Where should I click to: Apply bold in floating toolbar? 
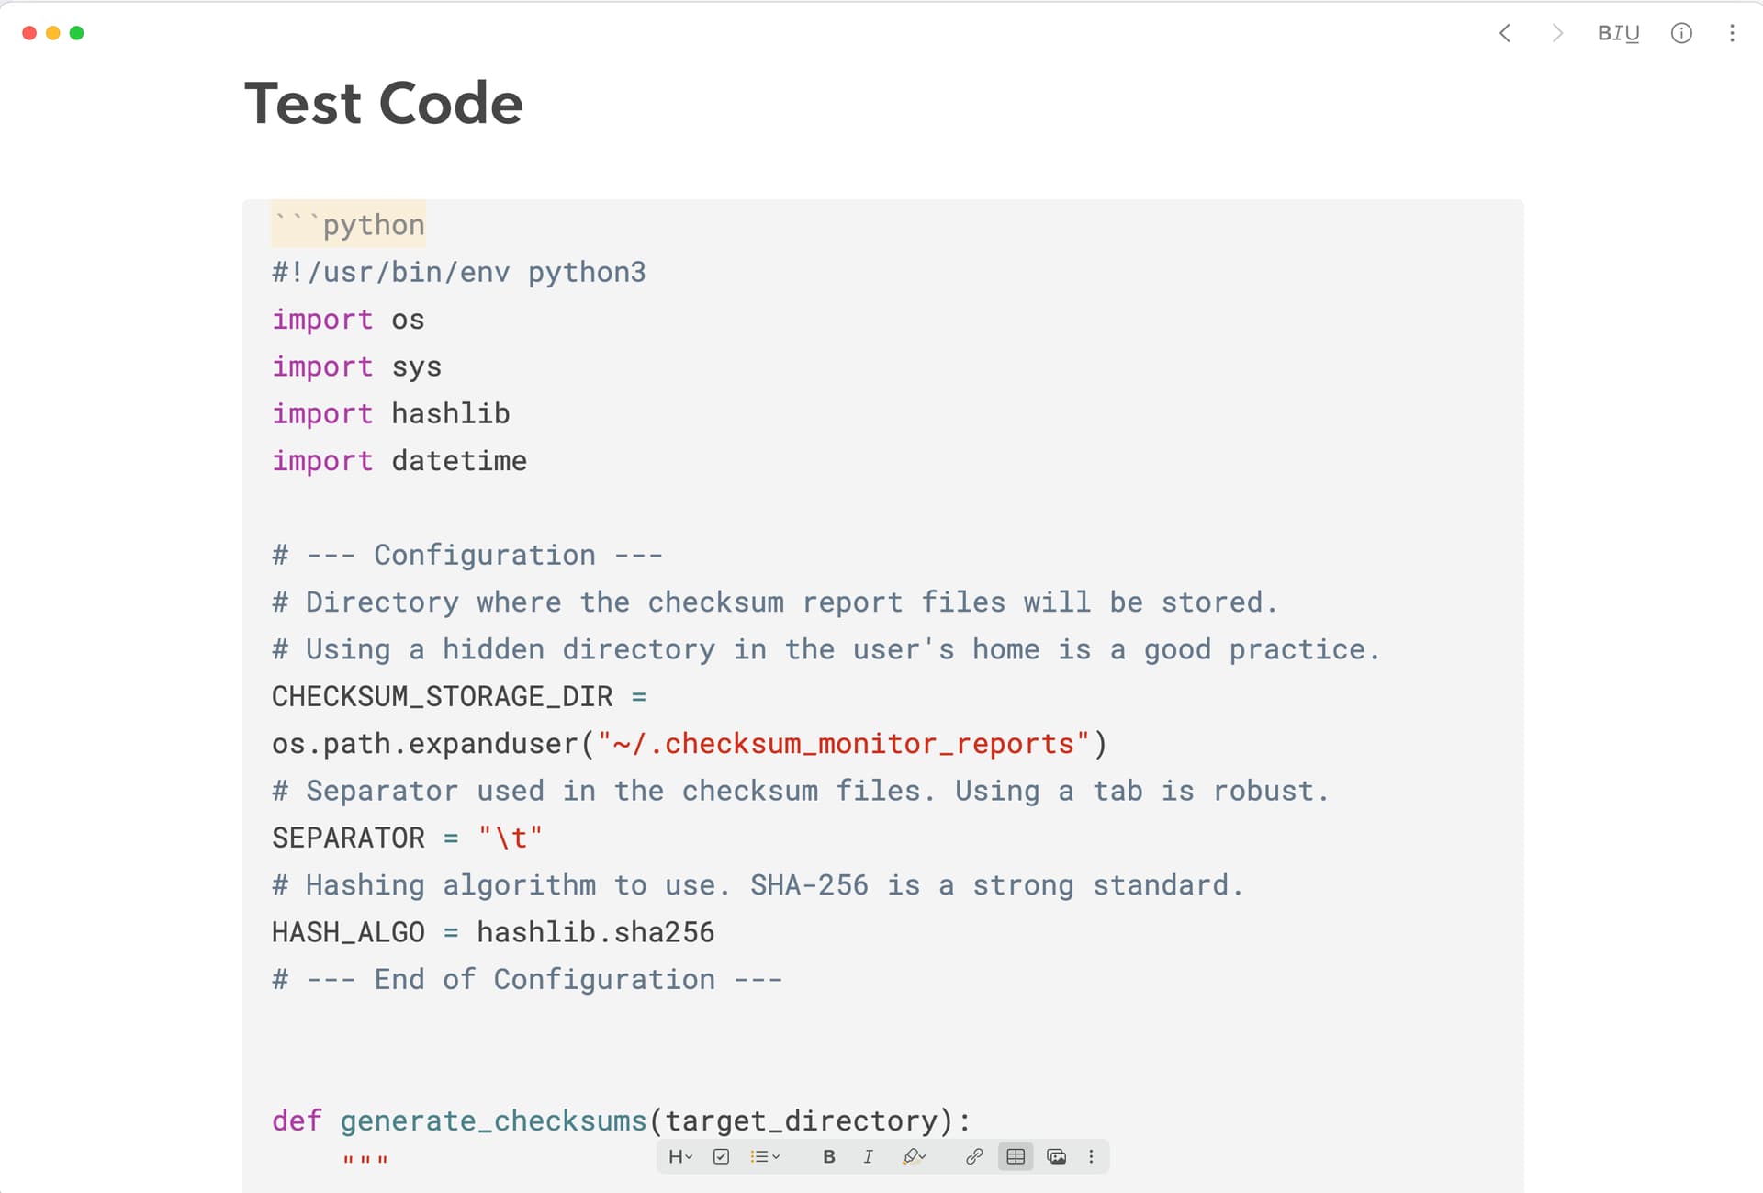click(829, 1156)
